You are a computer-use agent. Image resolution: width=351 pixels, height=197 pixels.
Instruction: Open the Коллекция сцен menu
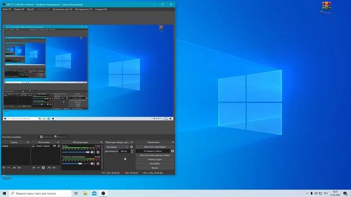coord(62,9)
